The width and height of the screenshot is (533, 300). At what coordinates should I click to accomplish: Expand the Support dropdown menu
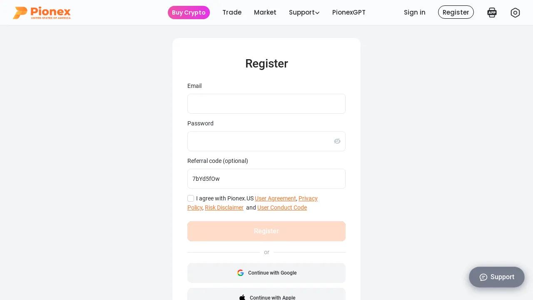tap(304, 12)
